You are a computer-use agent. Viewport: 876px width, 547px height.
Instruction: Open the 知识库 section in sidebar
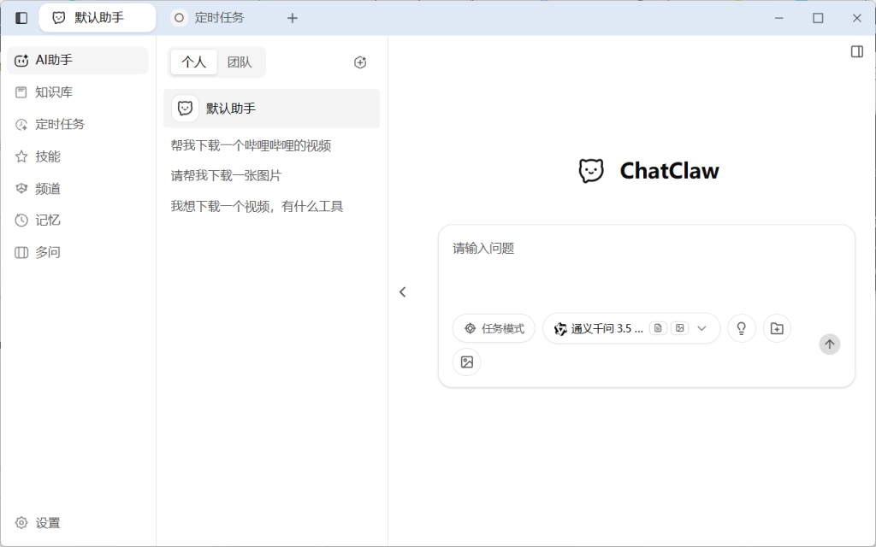coord(43,91)
